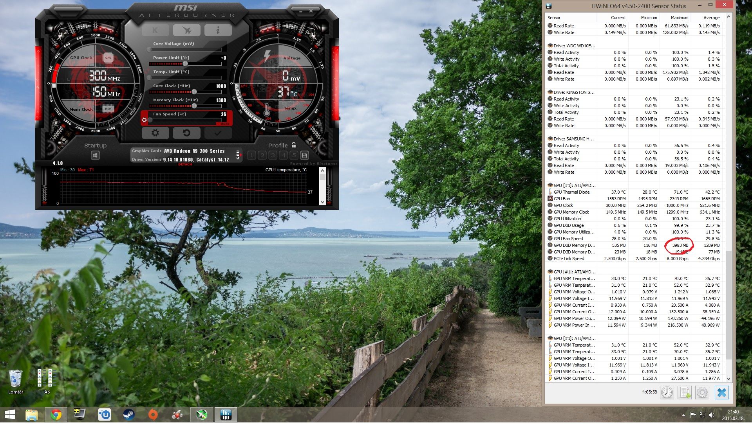Click the Temp. Limit slider handle
The height and width of the screenshot is (424, 752).
coord(149,78)
